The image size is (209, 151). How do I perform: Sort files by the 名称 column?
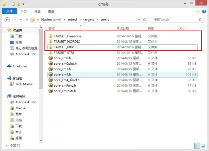[52, 28]
